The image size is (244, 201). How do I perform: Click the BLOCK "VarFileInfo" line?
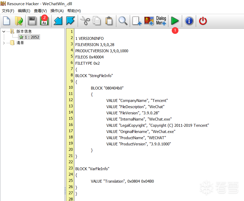pos(92,169)
